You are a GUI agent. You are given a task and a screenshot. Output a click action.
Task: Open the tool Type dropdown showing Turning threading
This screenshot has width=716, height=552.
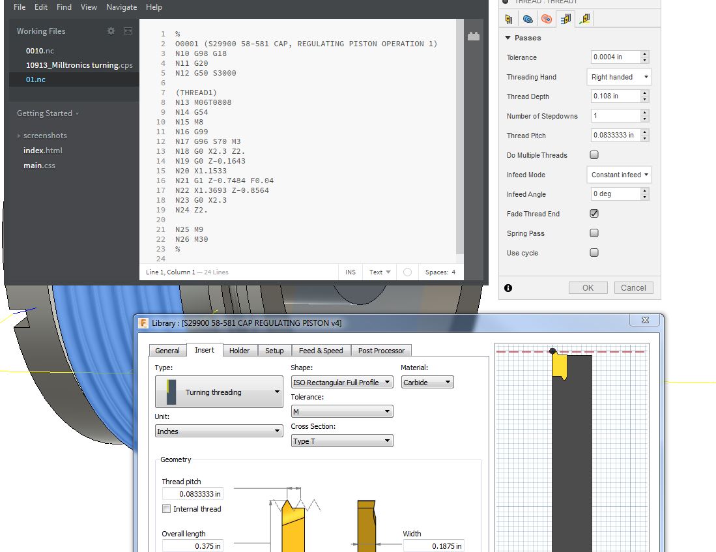click(219, 392)
